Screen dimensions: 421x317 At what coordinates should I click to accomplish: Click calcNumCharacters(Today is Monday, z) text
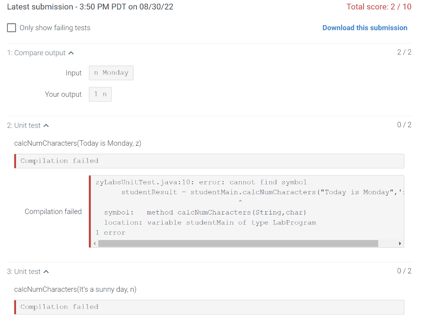pos(78,143)
